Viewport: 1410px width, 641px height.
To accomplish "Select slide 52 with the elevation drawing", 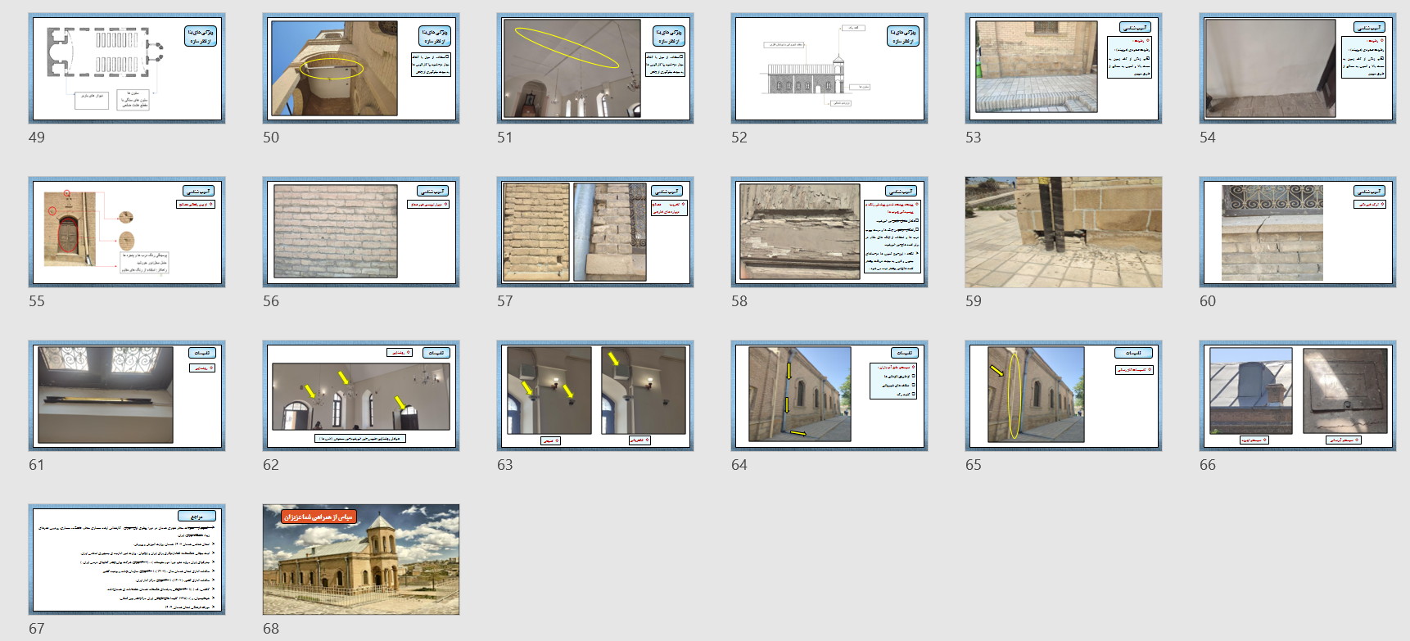I will [829, 68].
